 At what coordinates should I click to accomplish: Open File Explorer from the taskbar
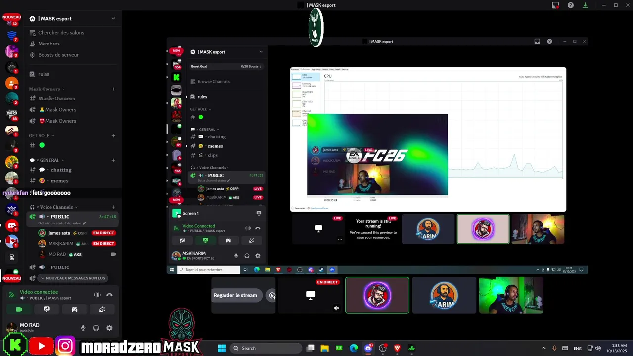click(324, 348)
